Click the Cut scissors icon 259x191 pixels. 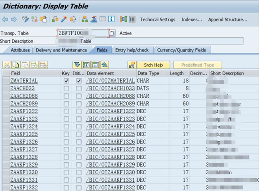click(7, 65)
